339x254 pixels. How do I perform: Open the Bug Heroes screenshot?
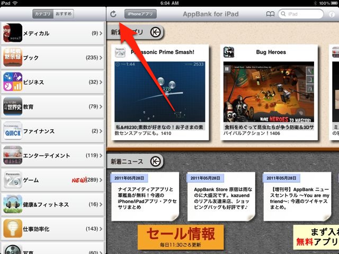click(269, 92)
